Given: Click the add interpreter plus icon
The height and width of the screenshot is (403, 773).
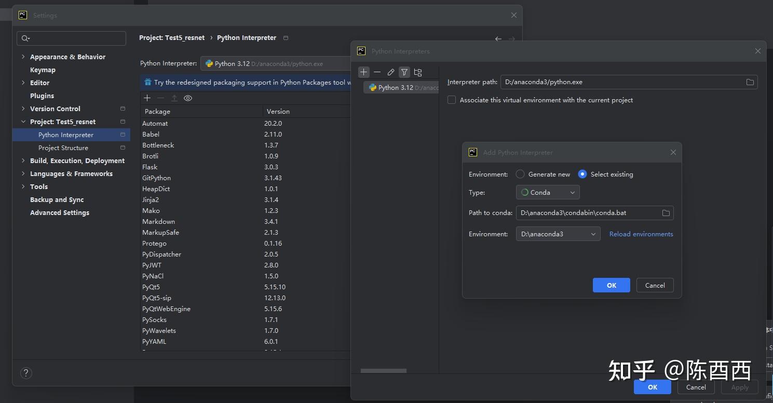Looking at the screenshot, I should [x=364, y=72].
